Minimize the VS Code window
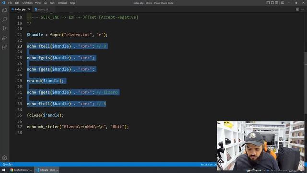Image resolution: width=307 pixels, height=173 pixels. tap(289, 3)
